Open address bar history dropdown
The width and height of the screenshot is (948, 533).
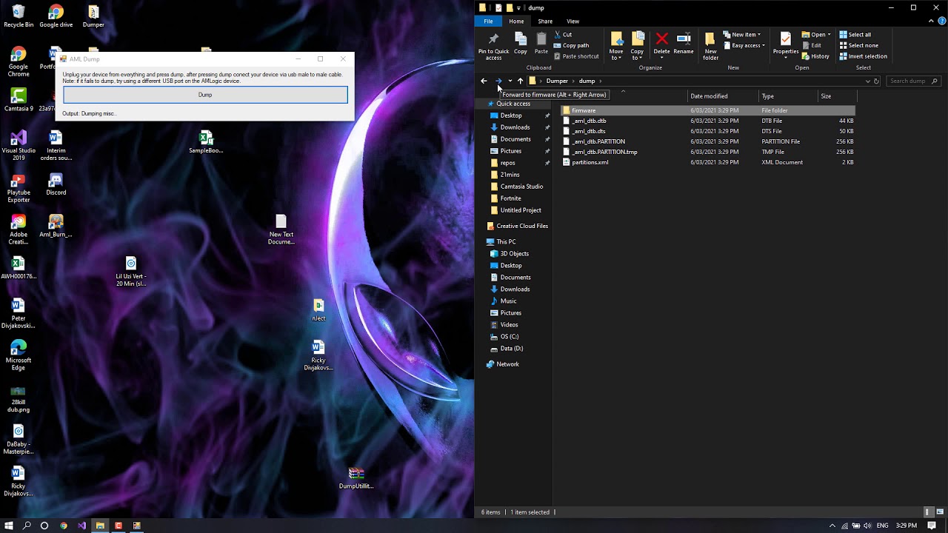click(867, 81)
